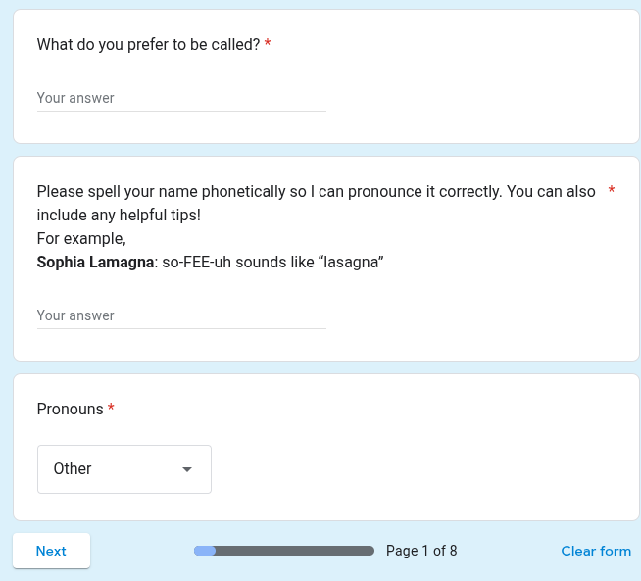Click the "Page 1 of 8" indicator
The image size is (641, 581).
click(421, 551)
